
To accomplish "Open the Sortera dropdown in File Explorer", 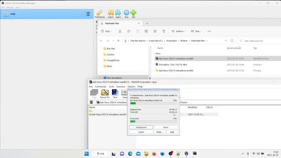I will pos(179,31).
